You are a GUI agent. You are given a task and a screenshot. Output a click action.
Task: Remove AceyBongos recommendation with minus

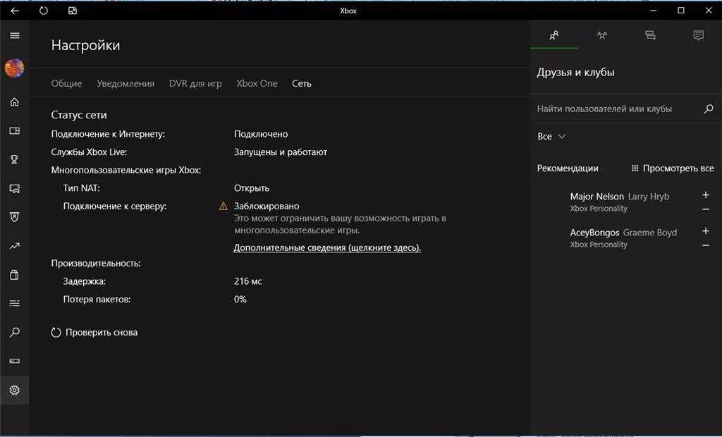(705, 245)
